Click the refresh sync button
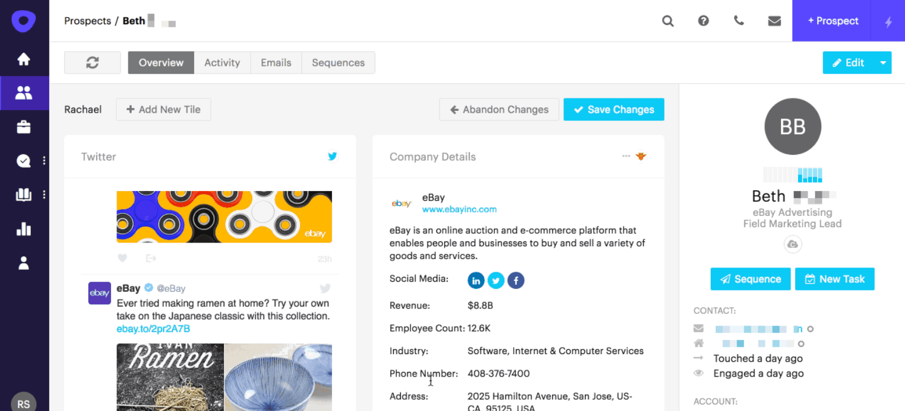 [x=92, y=63]
